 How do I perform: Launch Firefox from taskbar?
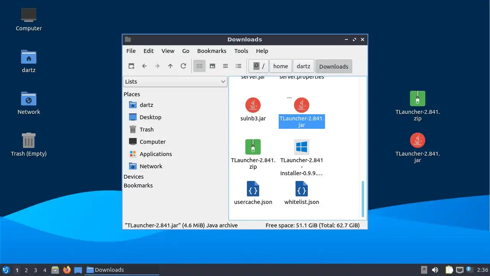67,270
